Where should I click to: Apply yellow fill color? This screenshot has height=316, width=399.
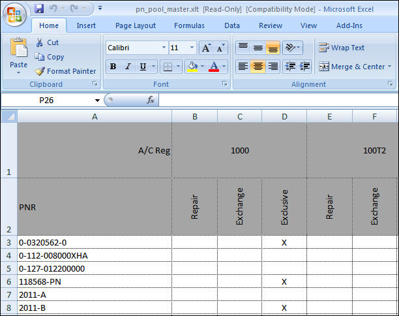(192, 67)
